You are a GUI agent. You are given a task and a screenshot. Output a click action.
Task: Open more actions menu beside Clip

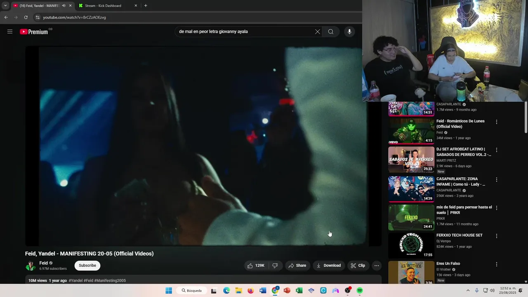pos(377,266)
